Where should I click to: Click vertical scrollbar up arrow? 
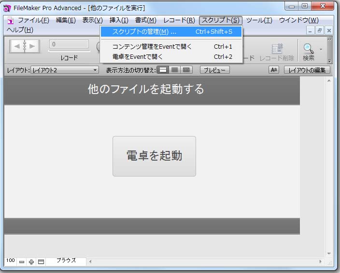click(329, 81)
